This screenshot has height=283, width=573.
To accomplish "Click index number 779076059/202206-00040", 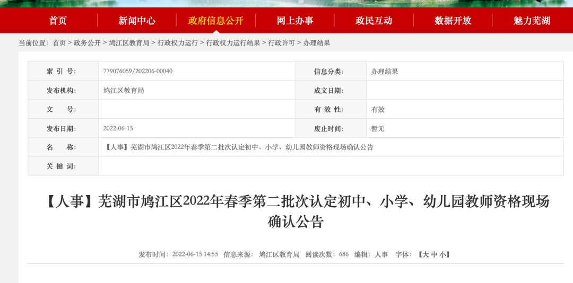I will tap(138, 71).
